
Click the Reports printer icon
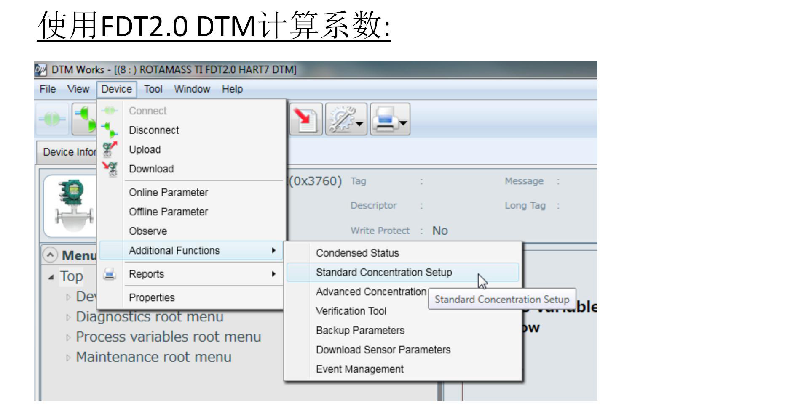(x=110, y=274)
